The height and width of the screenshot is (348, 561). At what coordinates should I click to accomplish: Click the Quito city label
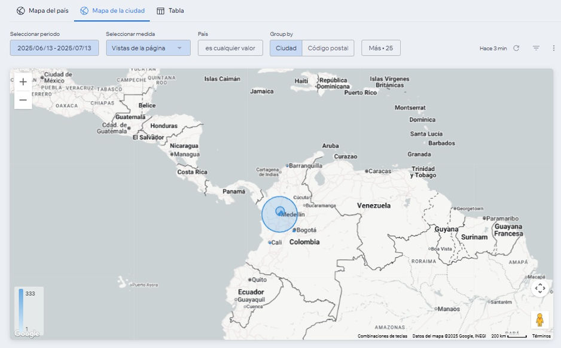(x=259, y=280)
